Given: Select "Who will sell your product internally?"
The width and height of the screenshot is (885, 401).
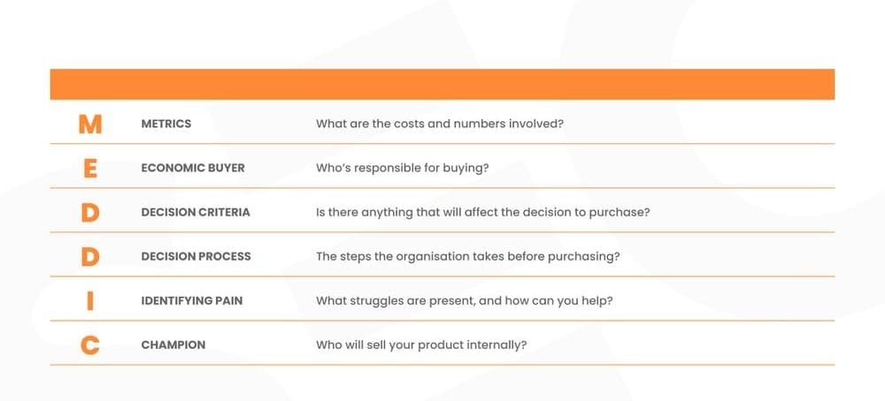Looking at the screenshot, I should tap(421, 344).
